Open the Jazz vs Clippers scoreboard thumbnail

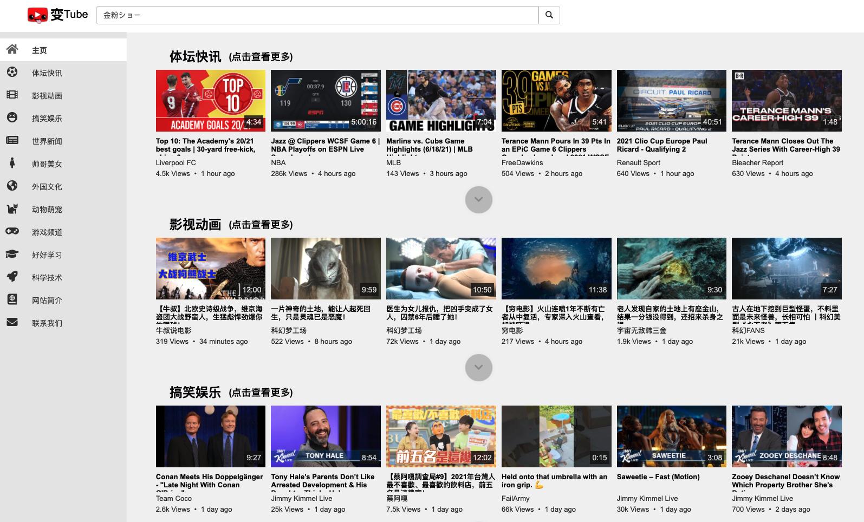coord(326,101)
